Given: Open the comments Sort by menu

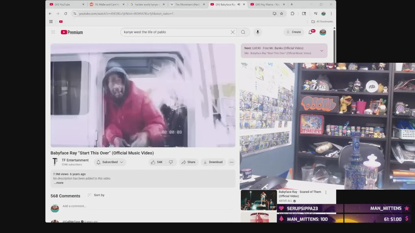Looking at the screenshot, I should coord(96,195).
